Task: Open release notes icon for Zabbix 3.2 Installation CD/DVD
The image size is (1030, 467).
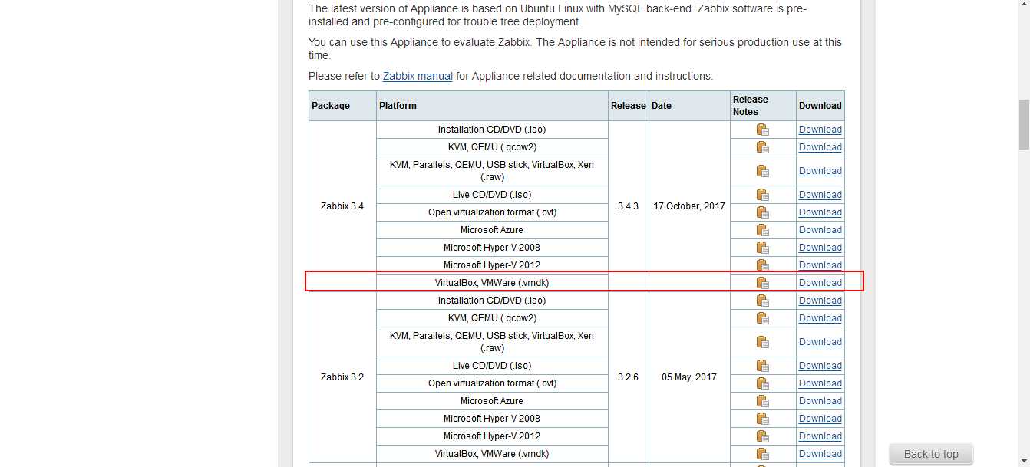Action: 762,301
